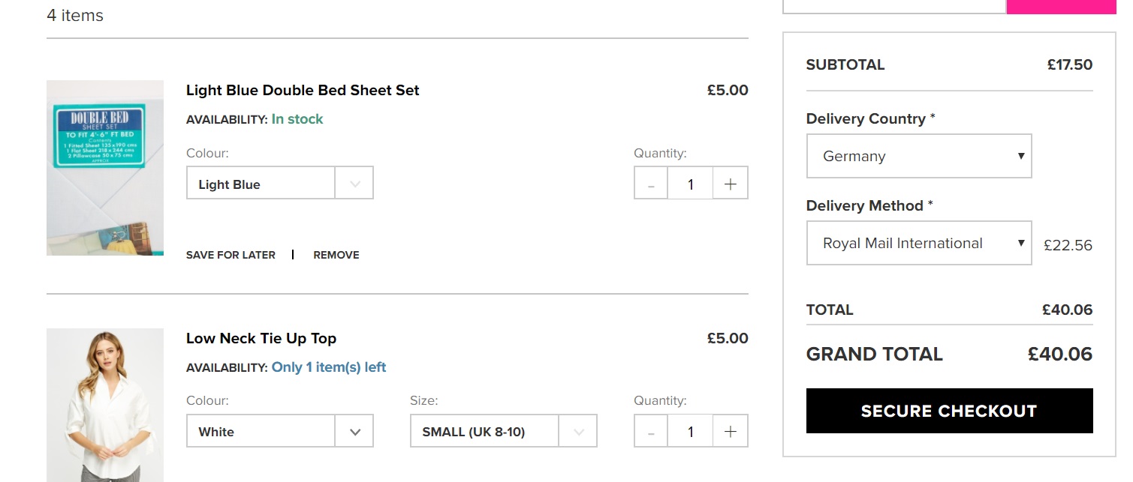Open the SMALL (UK 8-10) size dropdown
1133x482 pixels.
[x=503, y=431]
